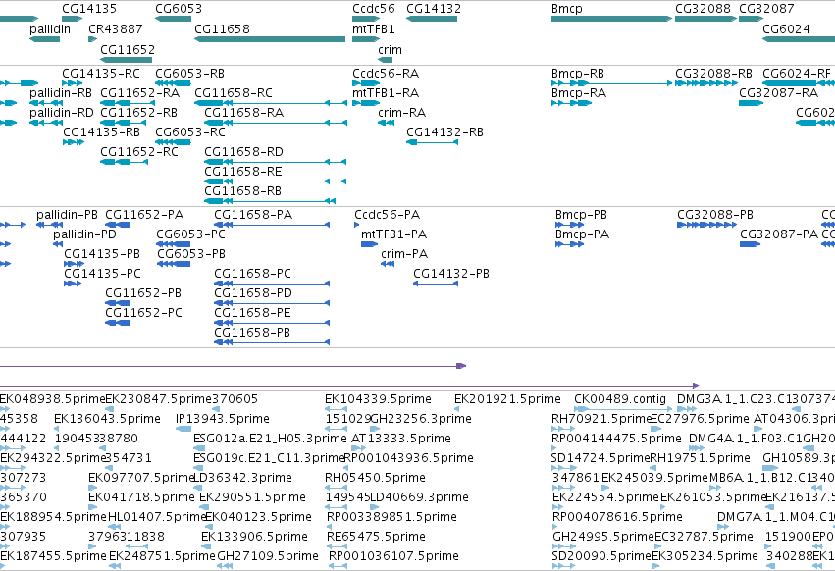The image size is (835, 571).
Task: Click the SD14724.5prime EST label
Action: pyautogui.click(x=600, y=458)
